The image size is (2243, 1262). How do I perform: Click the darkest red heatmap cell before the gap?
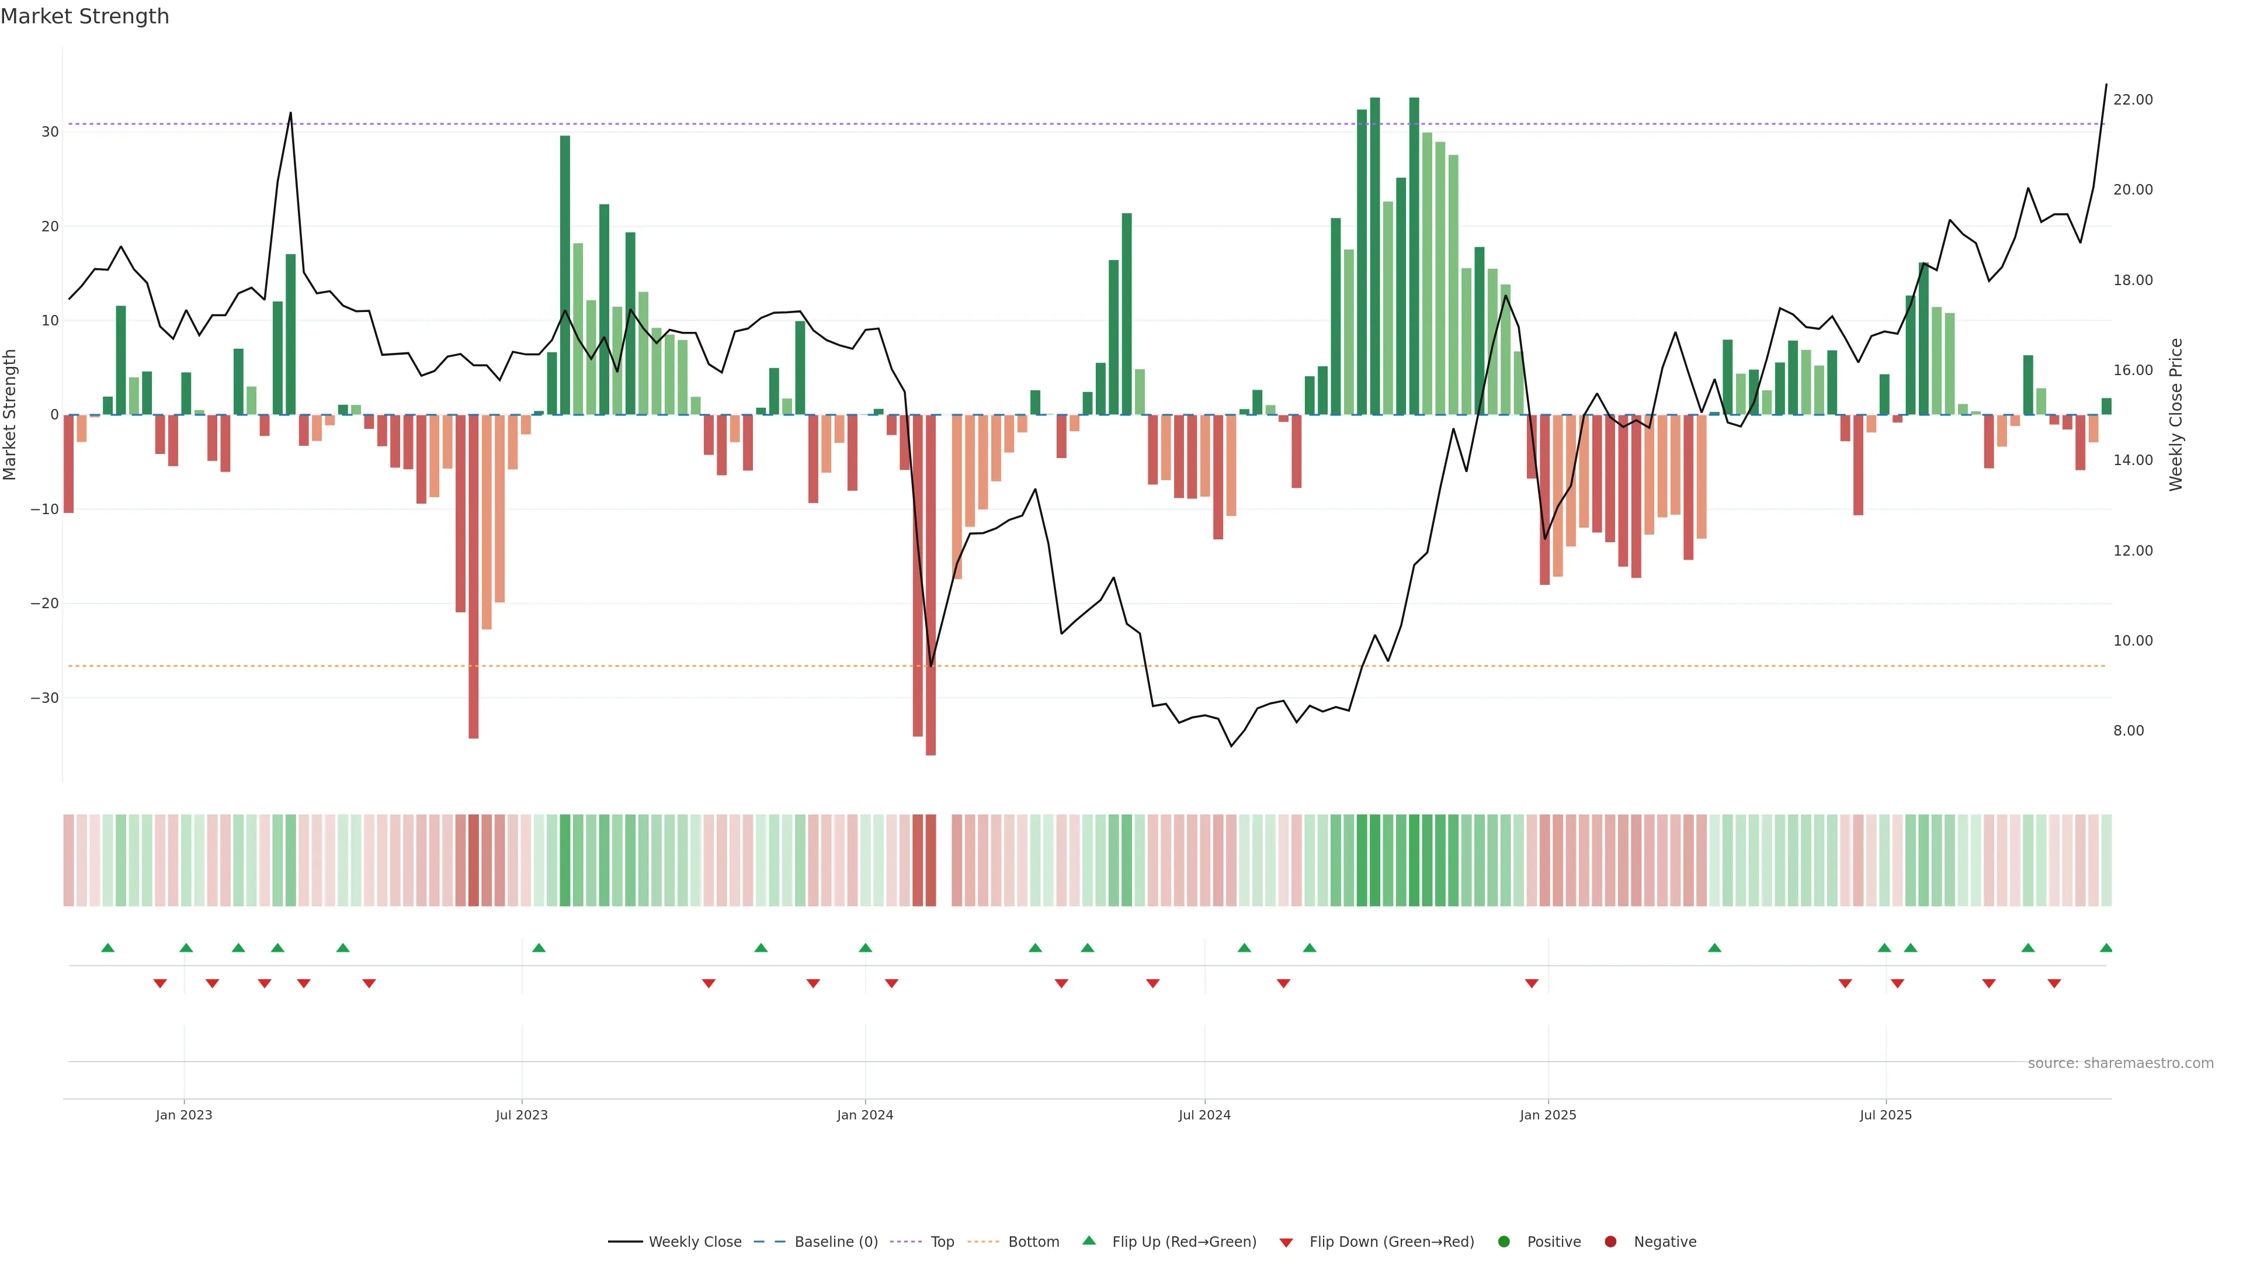(931, 859)
